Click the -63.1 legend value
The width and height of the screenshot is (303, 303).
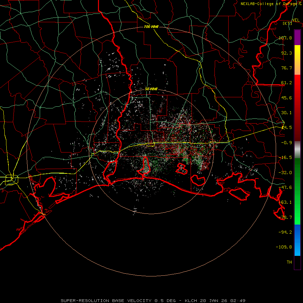pos(285,202)
